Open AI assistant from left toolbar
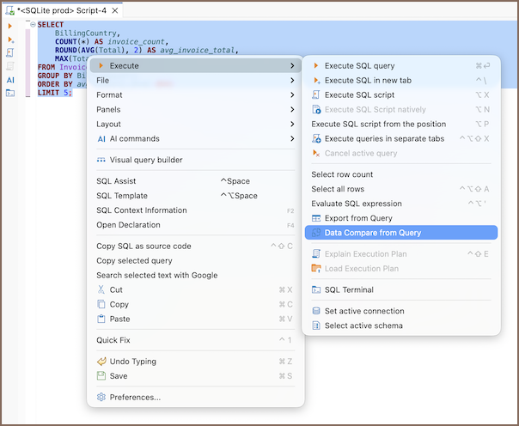This screenshot has width=519, height=426. pyautogui.click(x=10, y=79)
